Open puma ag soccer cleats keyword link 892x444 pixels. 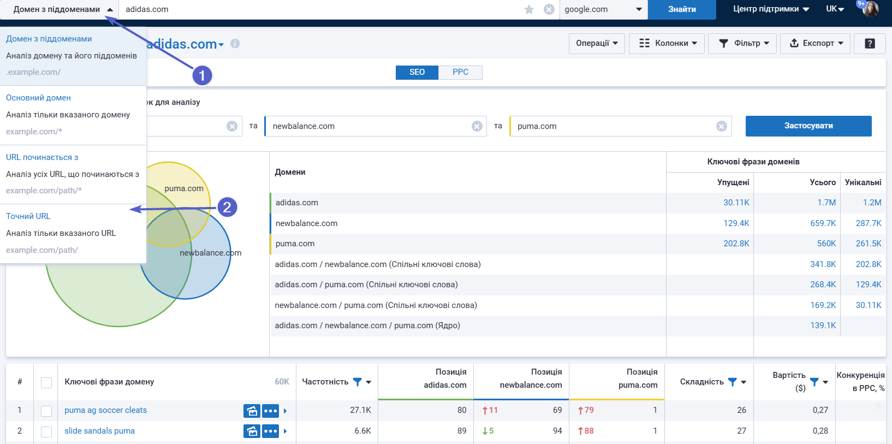coord(105,410)
